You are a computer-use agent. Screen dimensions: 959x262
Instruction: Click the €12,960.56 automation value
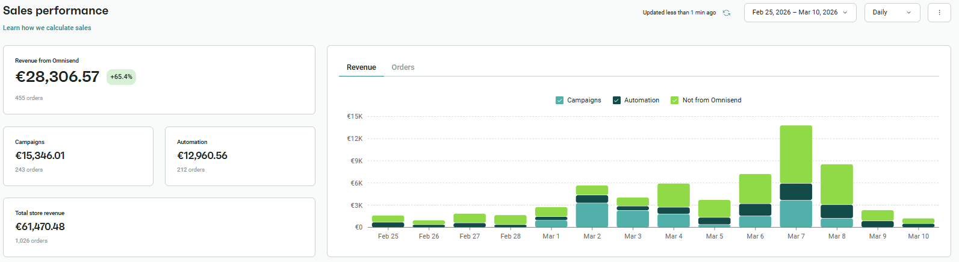click(x=202, y=156)
